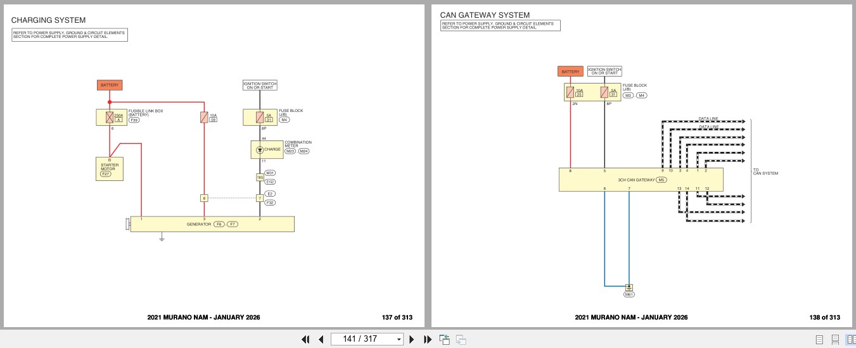Click the CHARGE warning lamp symbol
856x348 pixels.
pos(259,149)
